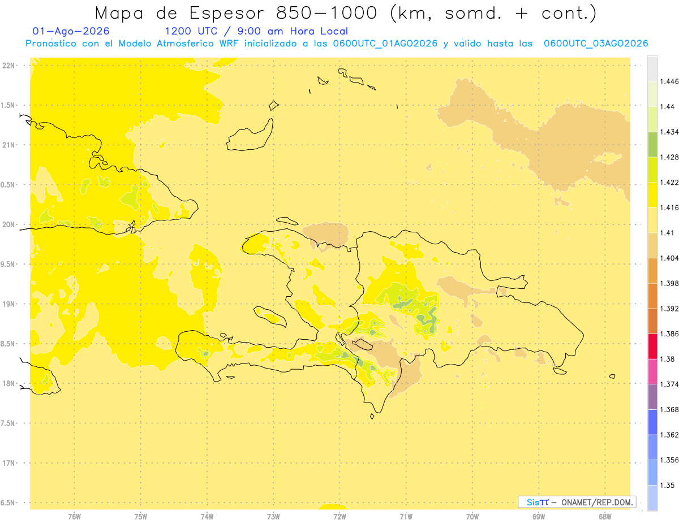Click the date label '01-Ago-2026'
This screenshot has width=679, height=524.
click(71, 31)
